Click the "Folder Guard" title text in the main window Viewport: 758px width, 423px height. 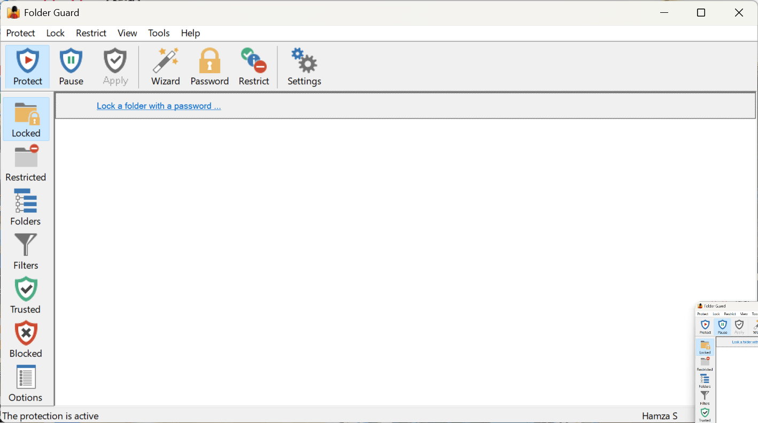click(x=52, y=12)
